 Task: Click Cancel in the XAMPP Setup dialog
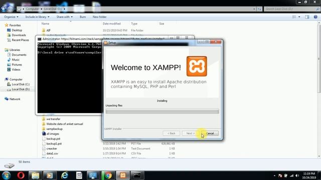click(x=210, y=133)
